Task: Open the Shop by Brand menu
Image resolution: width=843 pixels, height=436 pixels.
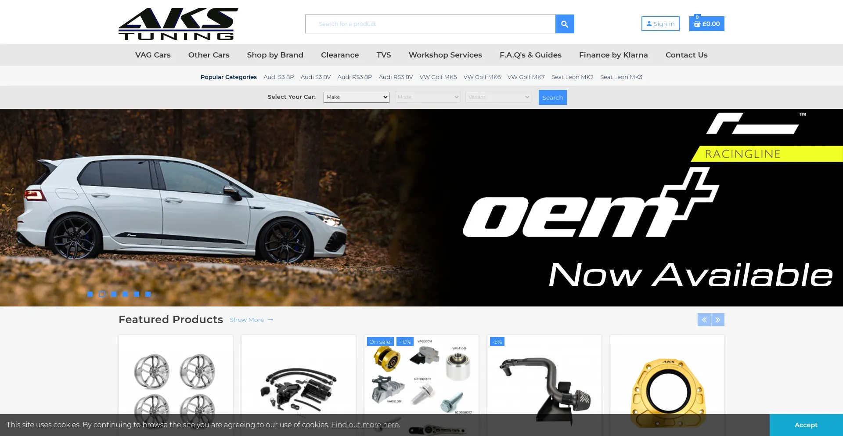Action: (275, 55)
